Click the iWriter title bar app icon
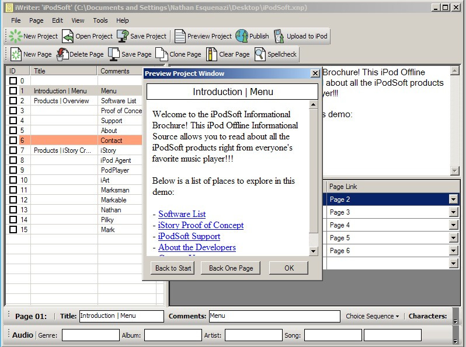This screenshot has width=466, height=347. point(9,8)
